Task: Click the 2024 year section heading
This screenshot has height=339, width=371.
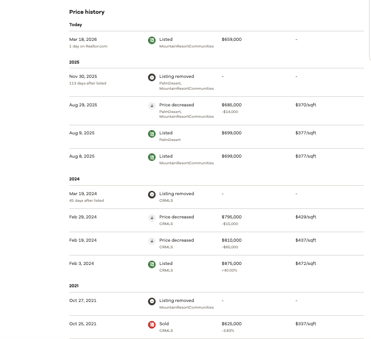Action: tap(74, 179)
